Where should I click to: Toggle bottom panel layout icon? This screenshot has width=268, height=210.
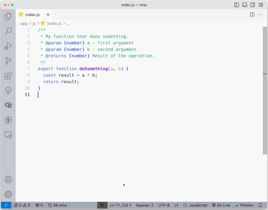245,5
